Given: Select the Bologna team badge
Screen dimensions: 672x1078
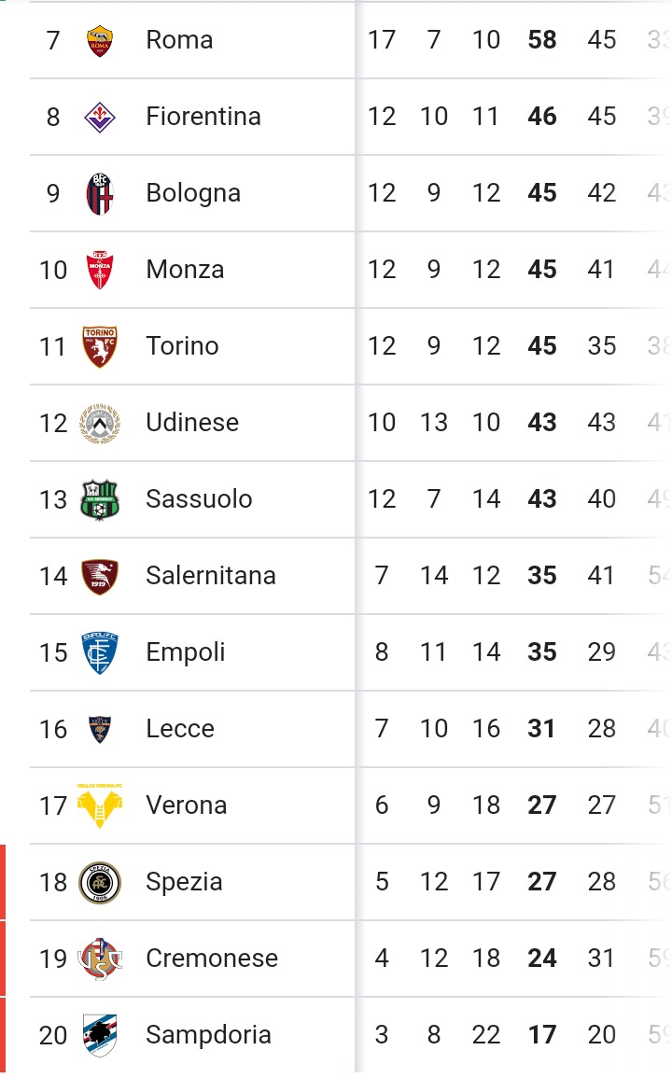Looking at the screenshot, I should click(100, 193).
